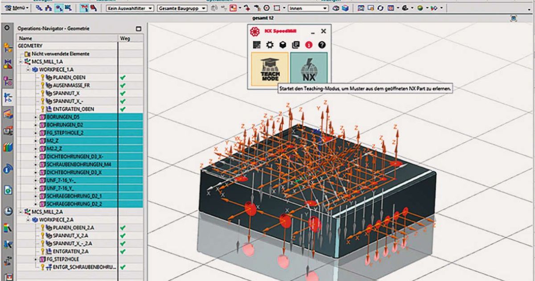Open the question mark help icon in SpeedMill
Screen dimensions: 535x281
[x=321, y=45]
